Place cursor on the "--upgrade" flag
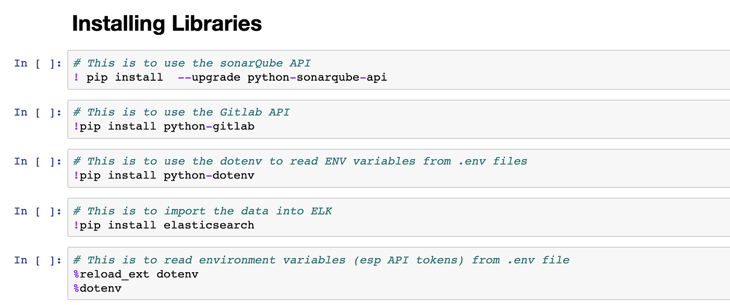The height and width of the screenshot is (305, 730). [x=209, y=78]
